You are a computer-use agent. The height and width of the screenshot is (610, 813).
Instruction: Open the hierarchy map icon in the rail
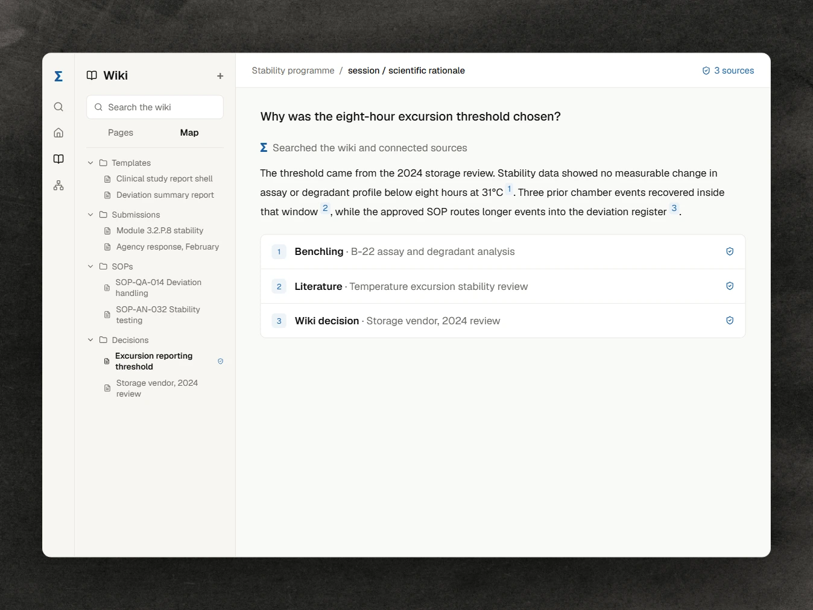59,186
